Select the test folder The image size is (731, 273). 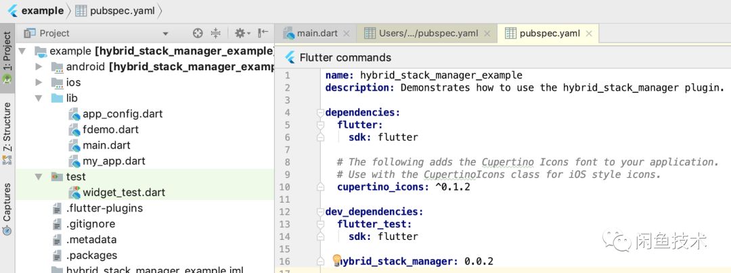coord(76,177)
